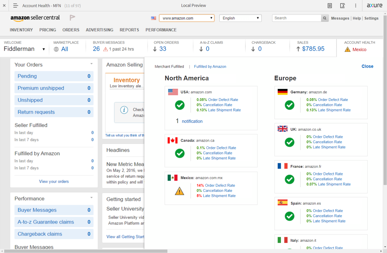Close the account health overlay

coord(367,66)
